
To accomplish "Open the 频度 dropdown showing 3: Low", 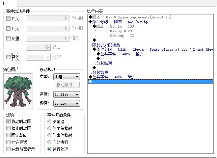I will (x=67, y=103).
